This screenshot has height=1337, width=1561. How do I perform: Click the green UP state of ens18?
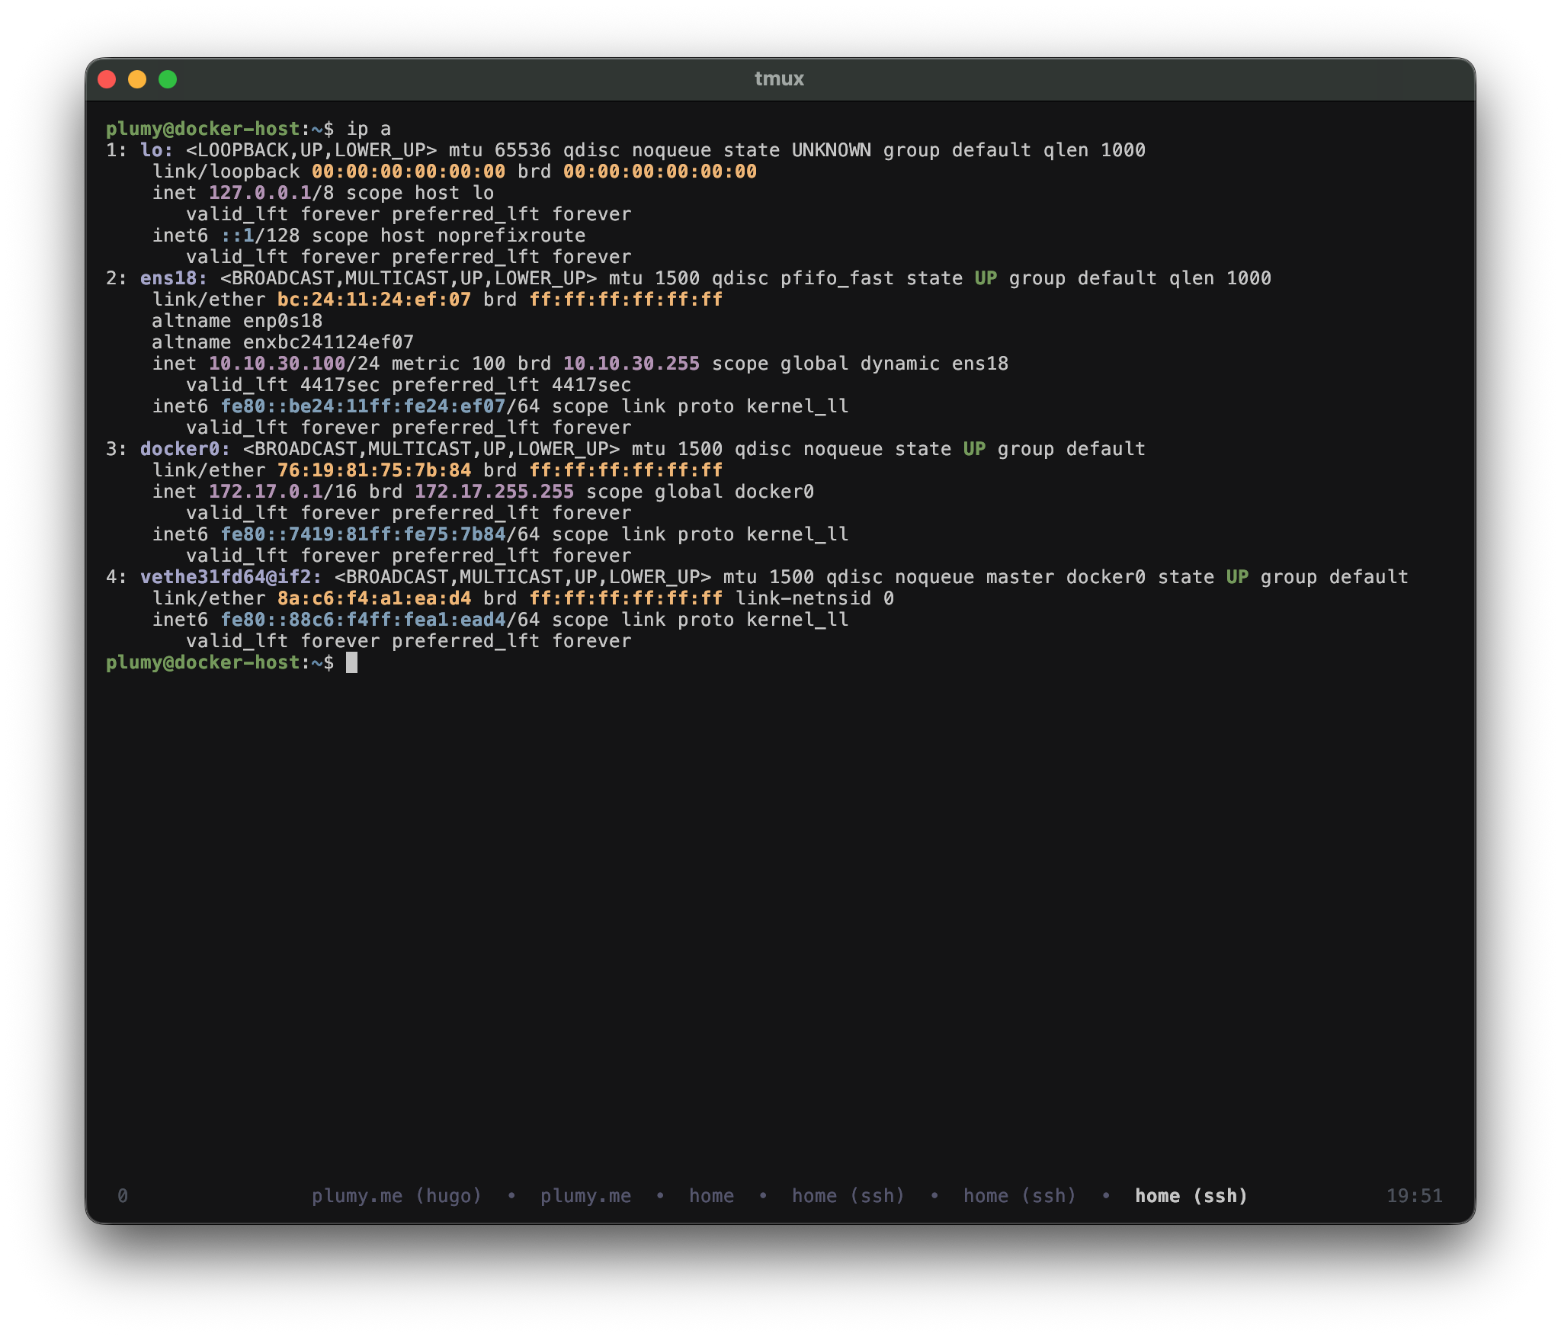click(986, 278)
